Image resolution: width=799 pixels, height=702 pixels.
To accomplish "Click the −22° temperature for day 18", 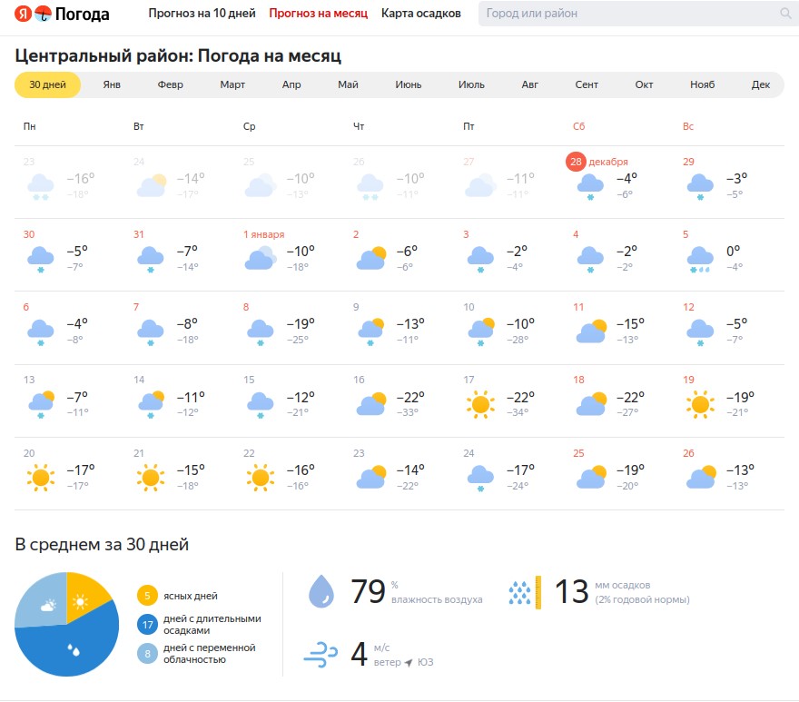I will pos(630,397).
